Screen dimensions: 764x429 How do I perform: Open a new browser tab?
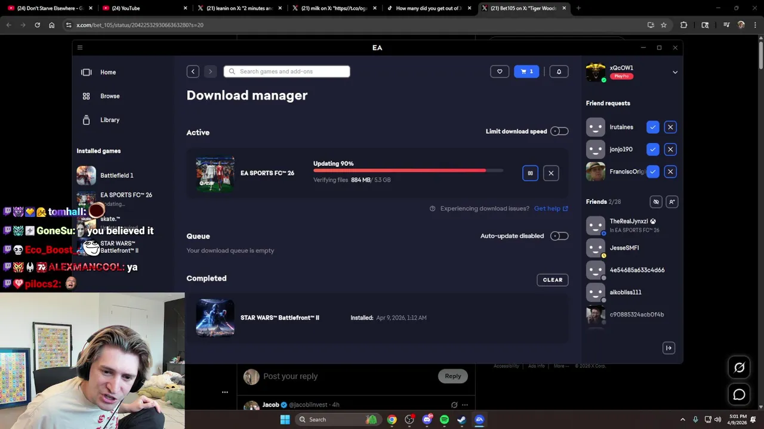click(x=578, y=8)
